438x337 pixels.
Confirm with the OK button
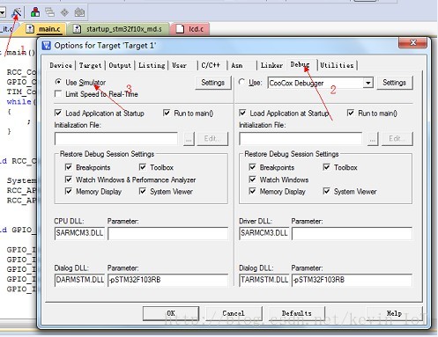(171, 313)
